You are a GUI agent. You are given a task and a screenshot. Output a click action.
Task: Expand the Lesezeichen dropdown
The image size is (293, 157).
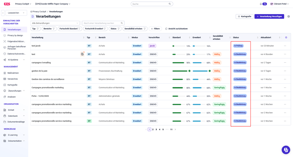point(16,13)
